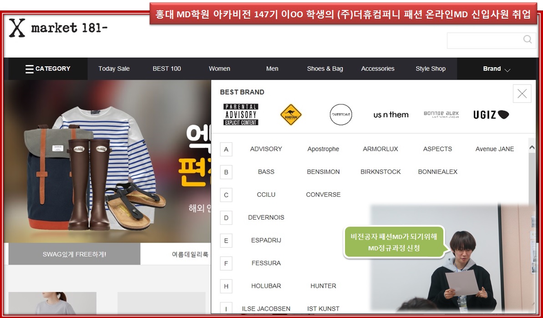
Task: Jump to letter C index box
Action: tap(226, 195)
